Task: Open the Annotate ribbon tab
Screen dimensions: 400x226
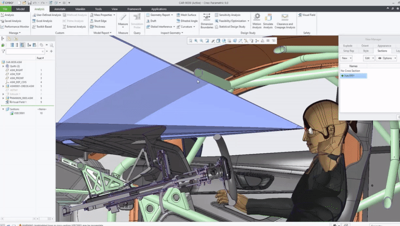Action: pyautogui.click(x=60, y=9)
